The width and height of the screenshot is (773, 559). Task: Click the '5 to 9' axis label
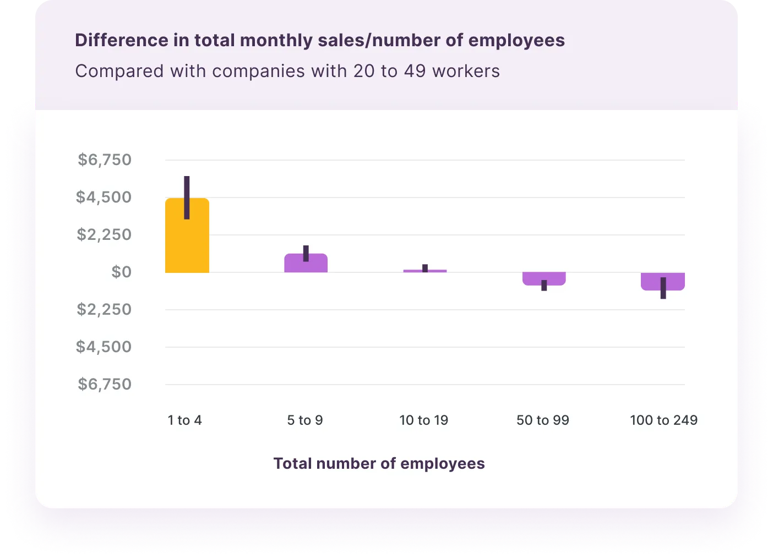(305, 420)
